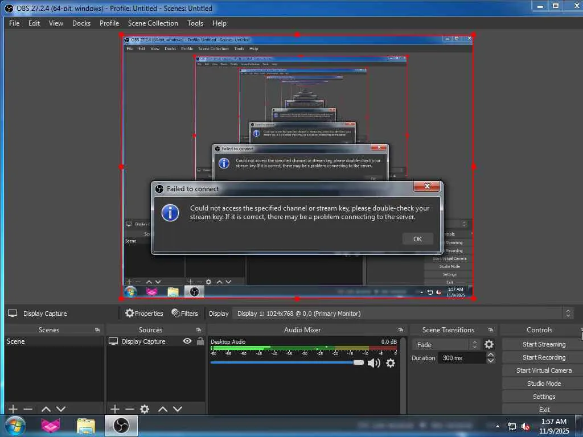Open source properties gear in Sources dock
Viewport: 583px width, 437px height.
point(145,409)
